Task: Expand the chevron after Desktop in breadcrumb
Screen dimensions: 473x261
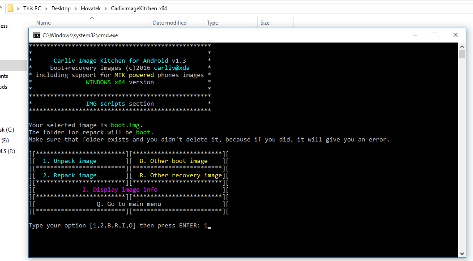Action: click(x=76, y=9)
